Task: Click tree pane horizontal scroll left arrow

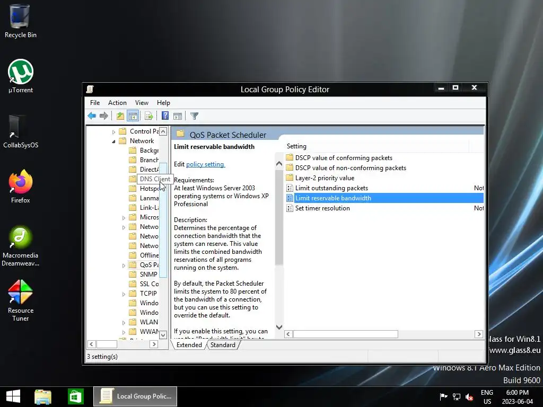Action: (91, 344)
